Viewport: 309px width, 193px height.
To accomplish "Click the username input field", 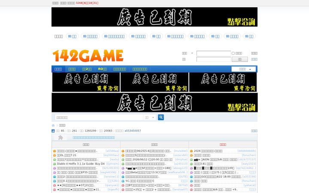I will point(213,53).
